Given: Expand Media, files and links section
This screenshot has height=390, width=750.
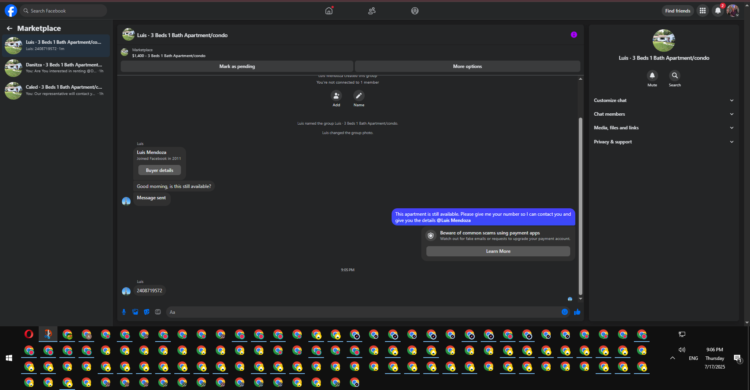Looking at the screenshot, I should [664, 128].
